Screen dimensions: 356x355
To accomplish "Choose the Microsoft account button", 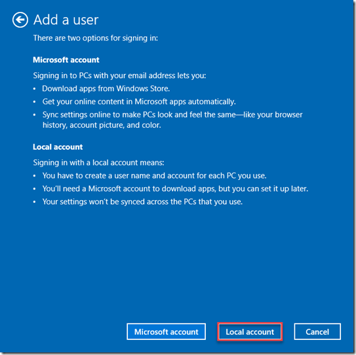I will pos(166,331).
